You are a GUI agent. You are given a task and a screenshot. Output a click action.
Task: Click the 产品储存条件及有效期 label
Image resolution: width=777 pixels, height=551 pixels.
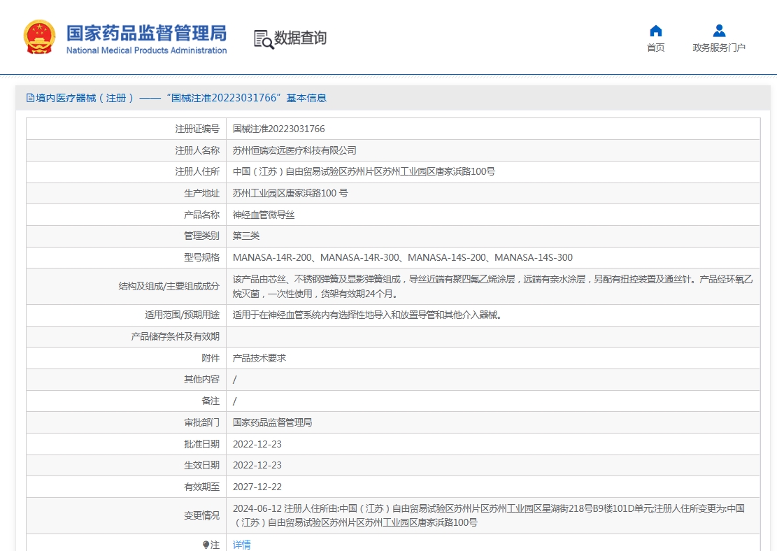pos(176,336)
